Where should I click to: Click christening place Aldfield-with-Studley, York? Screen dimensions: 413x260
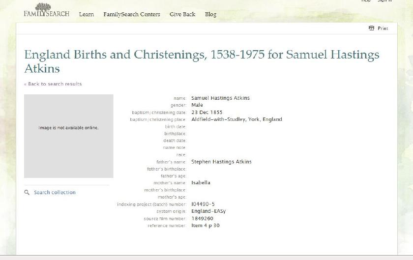click(x=236, y=119)
